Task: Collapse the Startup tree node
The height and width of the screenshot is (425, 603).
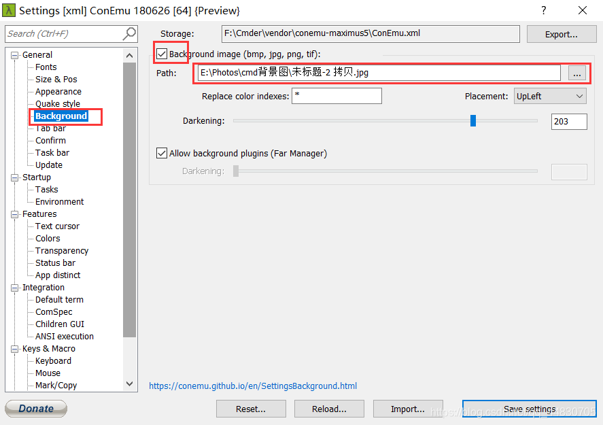Action: (x=14, y=177)
